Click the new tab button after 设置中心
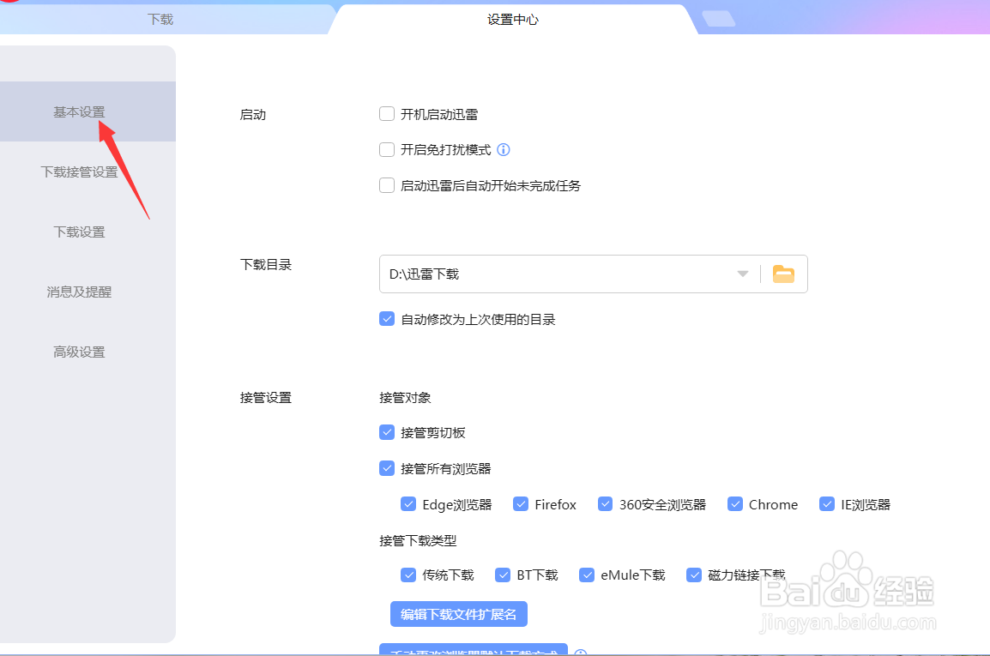Screen dimensions: 990x656 tap(719, 19)
